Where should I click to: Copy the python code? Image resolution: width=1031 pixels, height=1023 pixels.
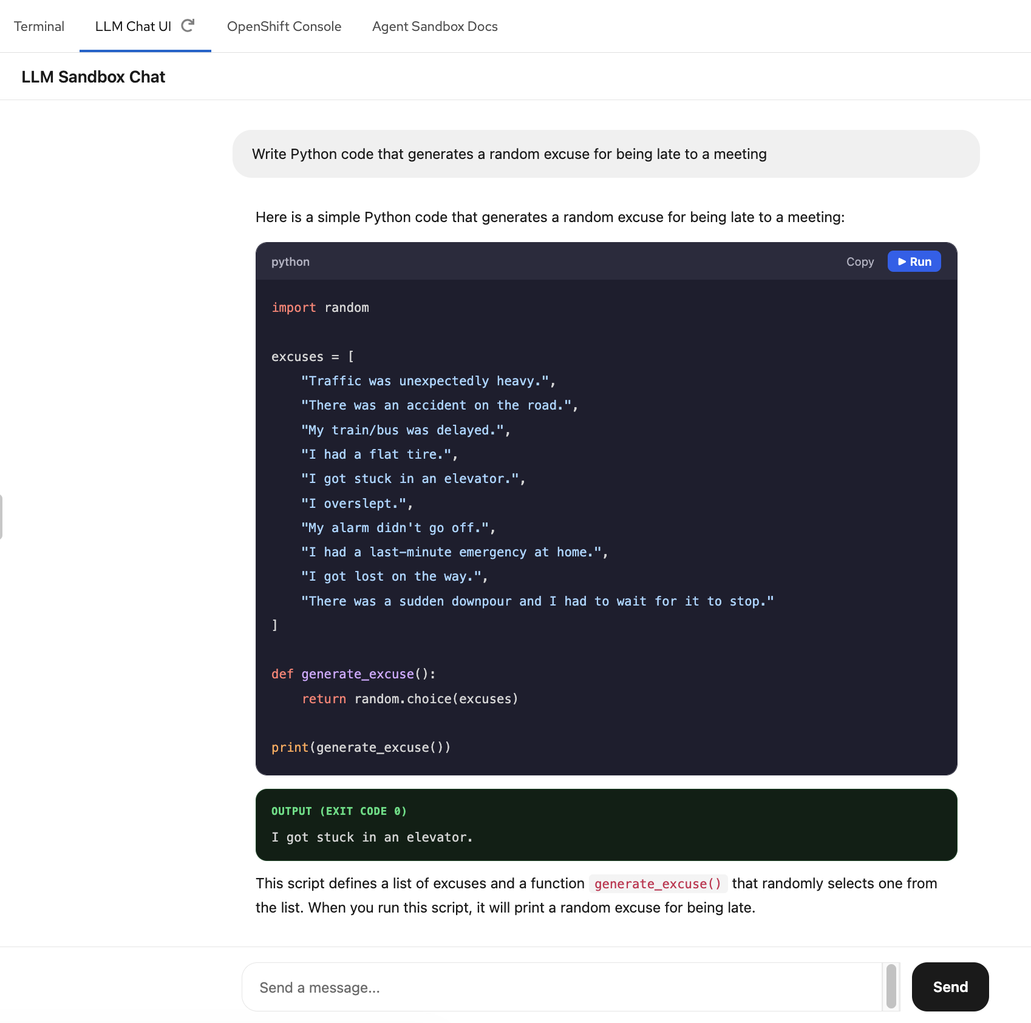[x=860, y=262]
